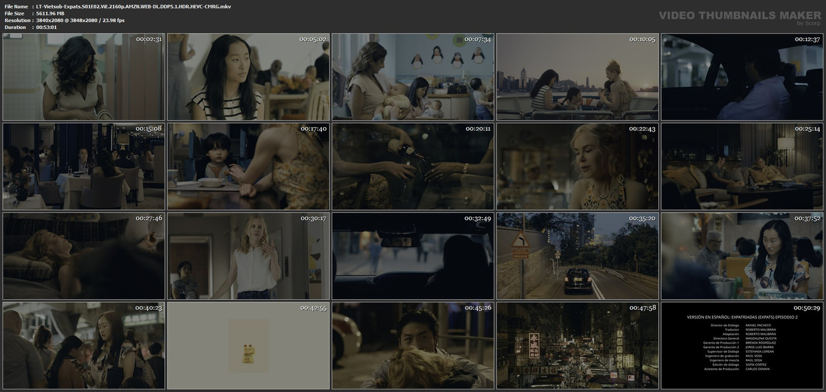Click the resolution value 3840x2080
Image resolution: width=826 pixels, height=392 pixels.
click(80, 21)
